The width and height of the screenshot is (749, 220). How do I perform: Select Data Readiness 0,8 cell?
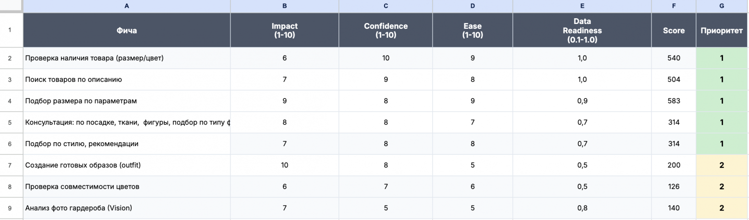coord(582,208)
